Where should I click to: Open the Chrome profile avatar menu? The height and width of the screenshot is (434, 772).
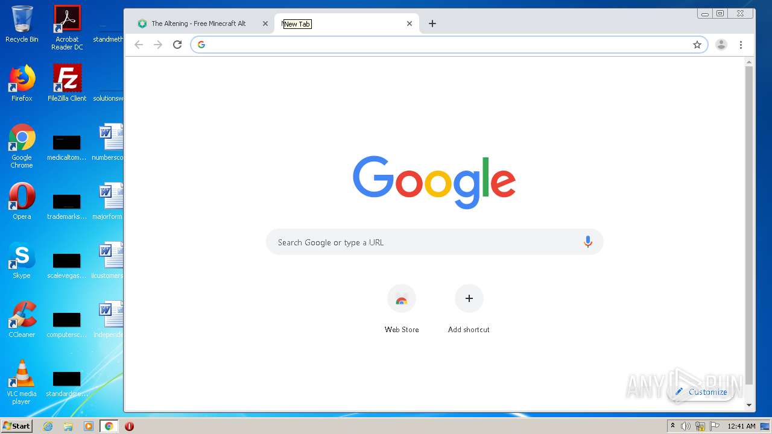tap(721, 45)
